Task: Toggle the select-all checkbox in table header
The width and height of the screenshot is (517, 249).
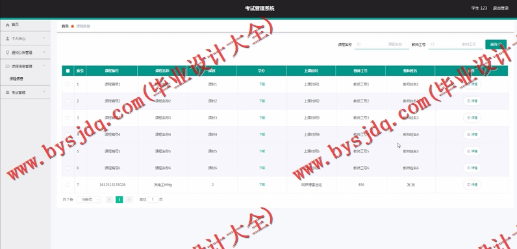Action: pyautogui.click(x=68, y=71)
